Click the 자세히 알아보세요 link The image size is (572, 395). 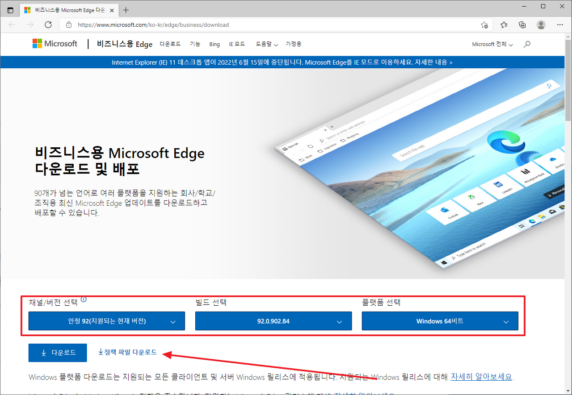481,377
